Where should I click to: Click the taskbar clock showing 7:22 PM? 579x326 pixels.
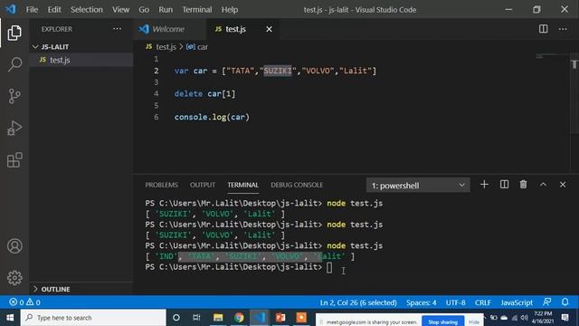click(x=543, y=318)
